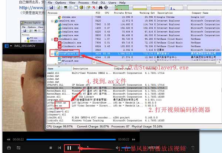Collapse the StormPlayer9.exe tree node

(x=52, y=54)
